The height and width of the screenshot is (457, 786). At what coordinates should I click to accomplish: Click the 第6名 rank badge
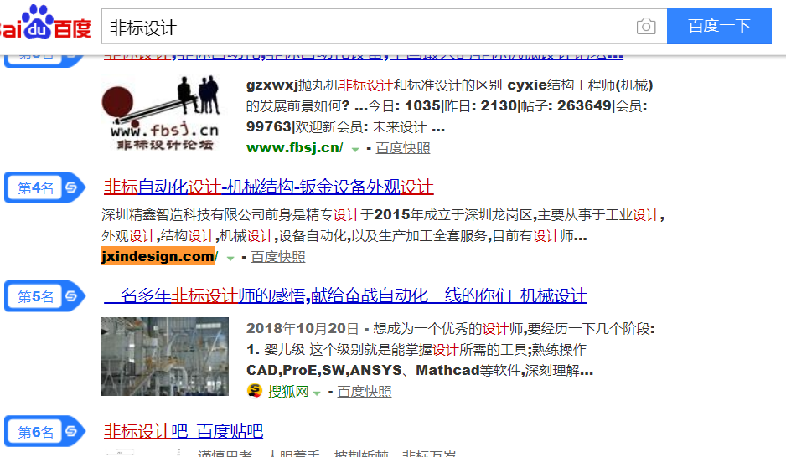(x=44, y=431)
